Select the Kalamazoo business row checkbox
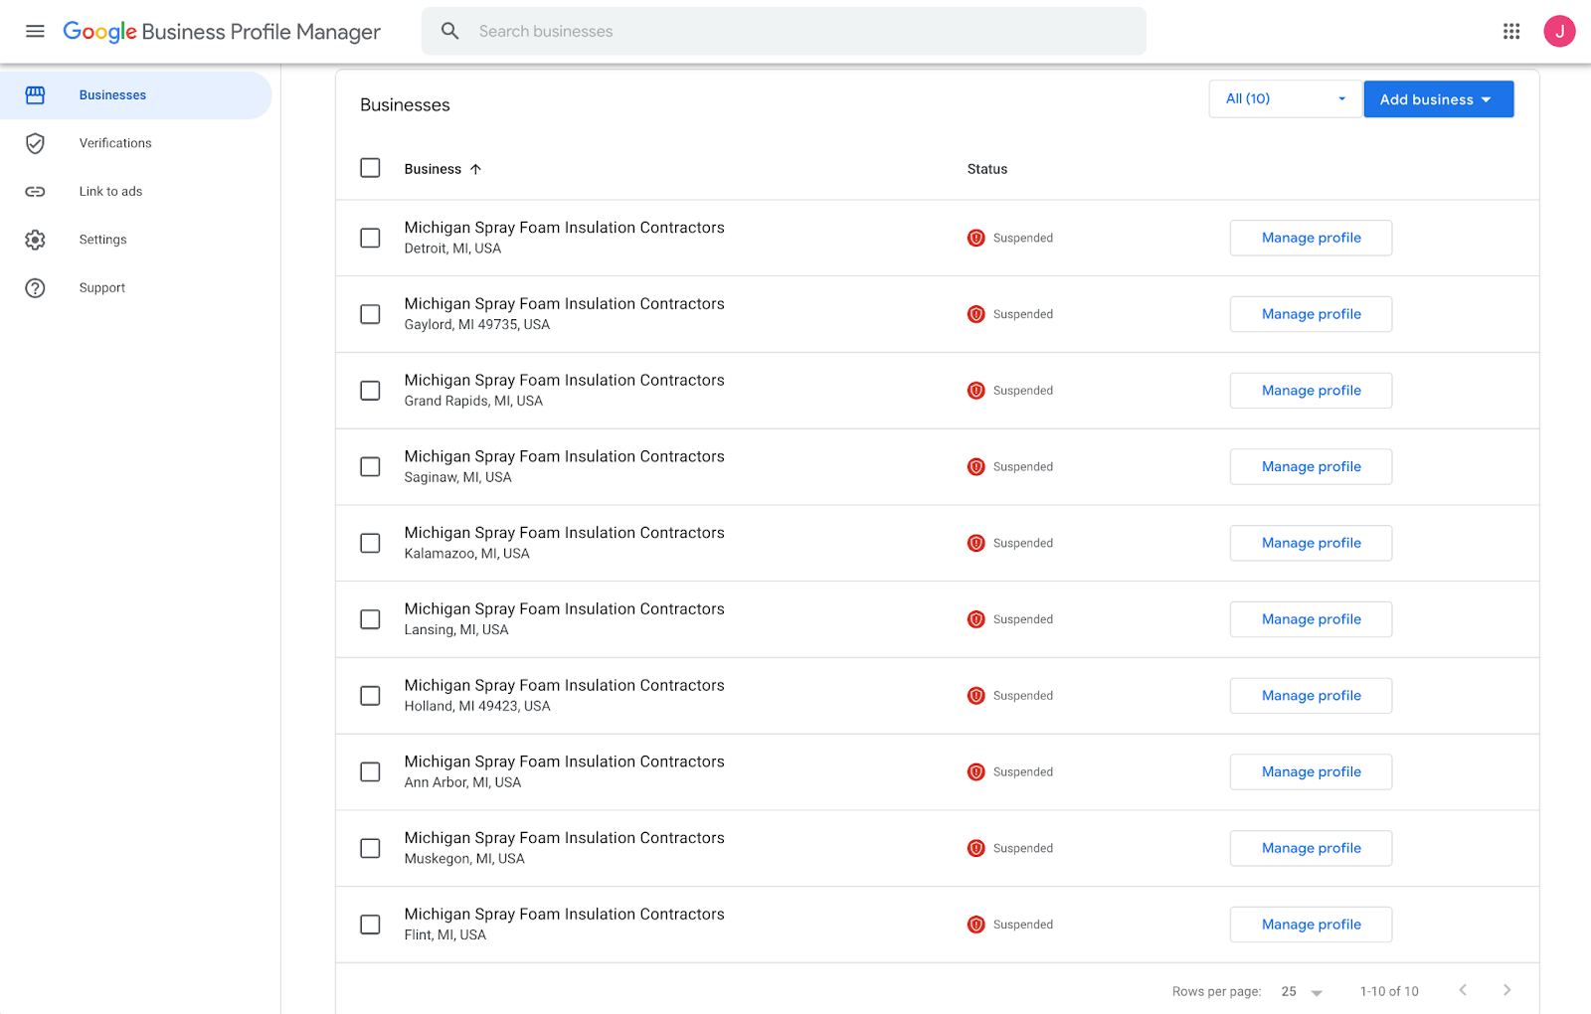This screenshot has height=1014, width=1591. point(370,543)
